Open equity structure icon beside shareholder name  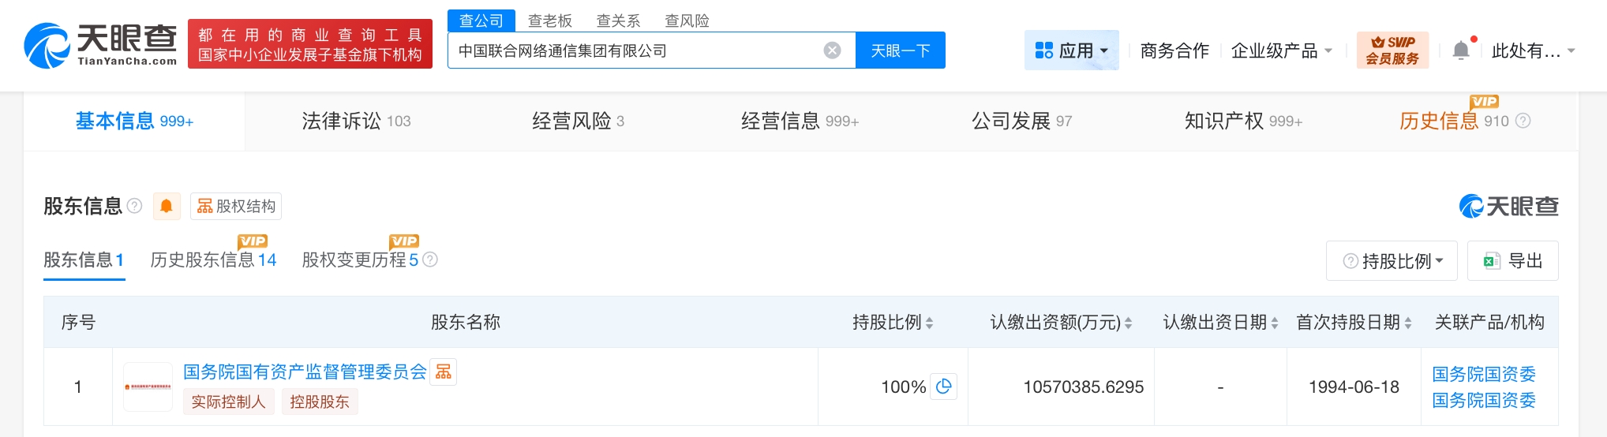(444, 372)
